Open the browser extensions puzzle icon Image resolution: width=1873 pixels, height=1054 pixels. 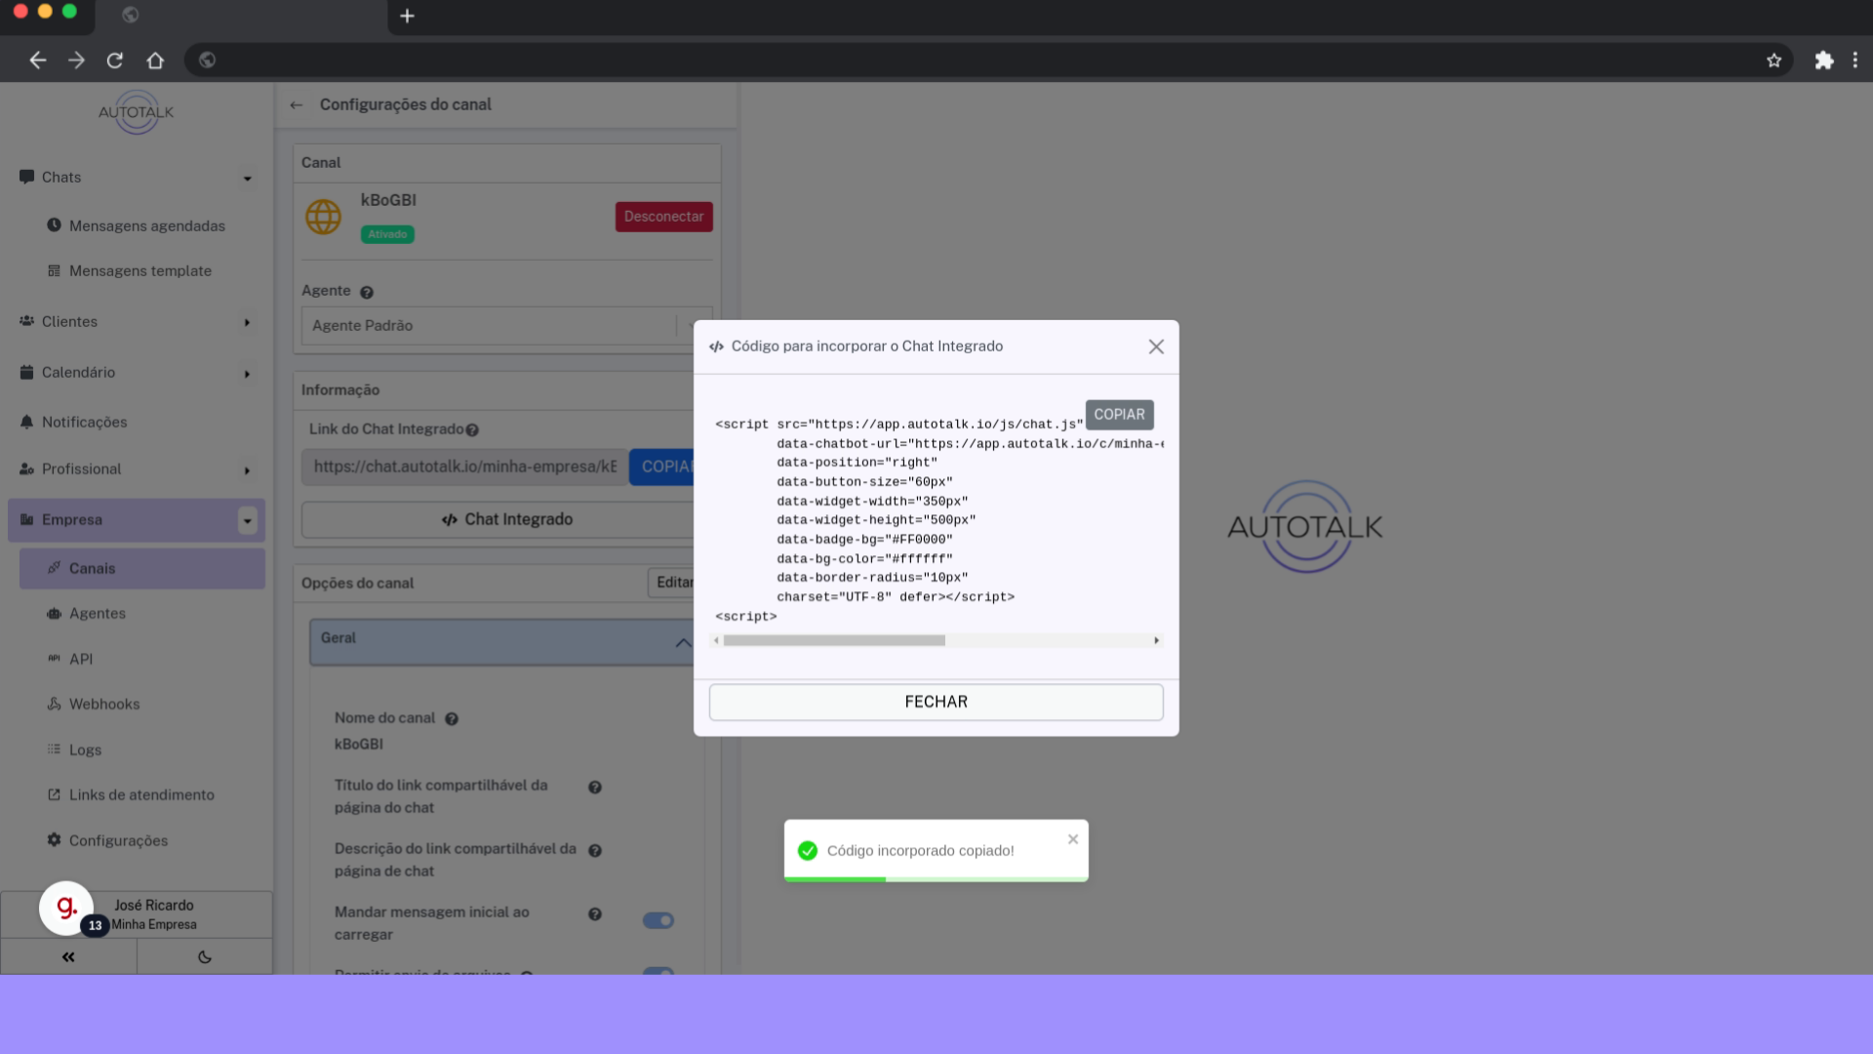point(1823,61)
